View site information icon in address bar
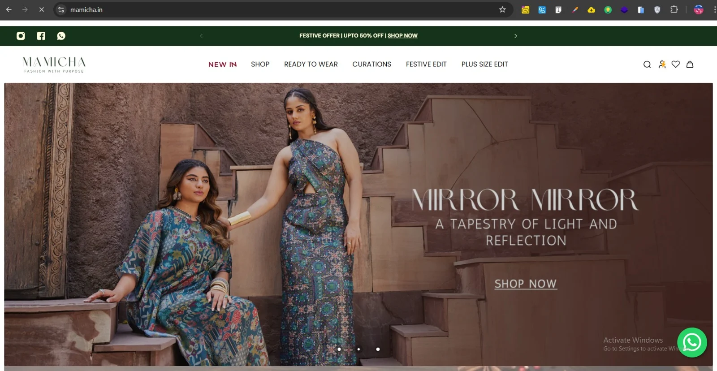717x371 pixels. (61, 10)
